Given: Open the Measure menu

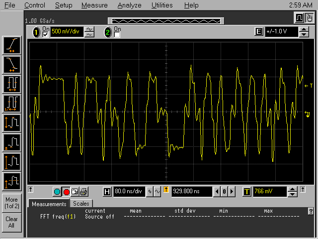Looking at the screenshot, I should pos(94,5).
